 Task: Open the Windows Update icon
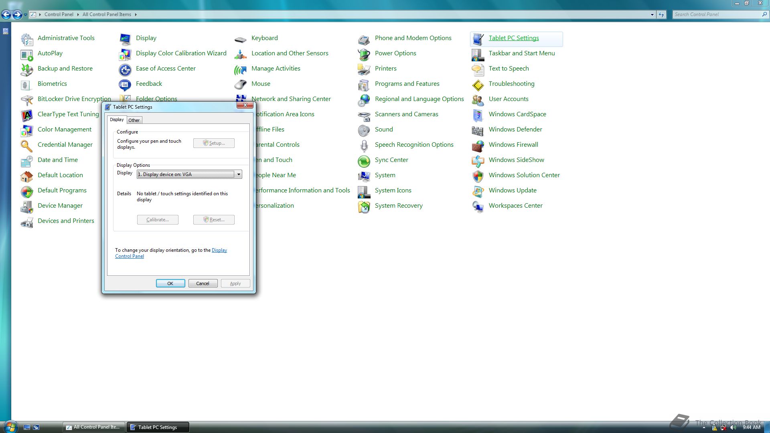coord(478,191)
